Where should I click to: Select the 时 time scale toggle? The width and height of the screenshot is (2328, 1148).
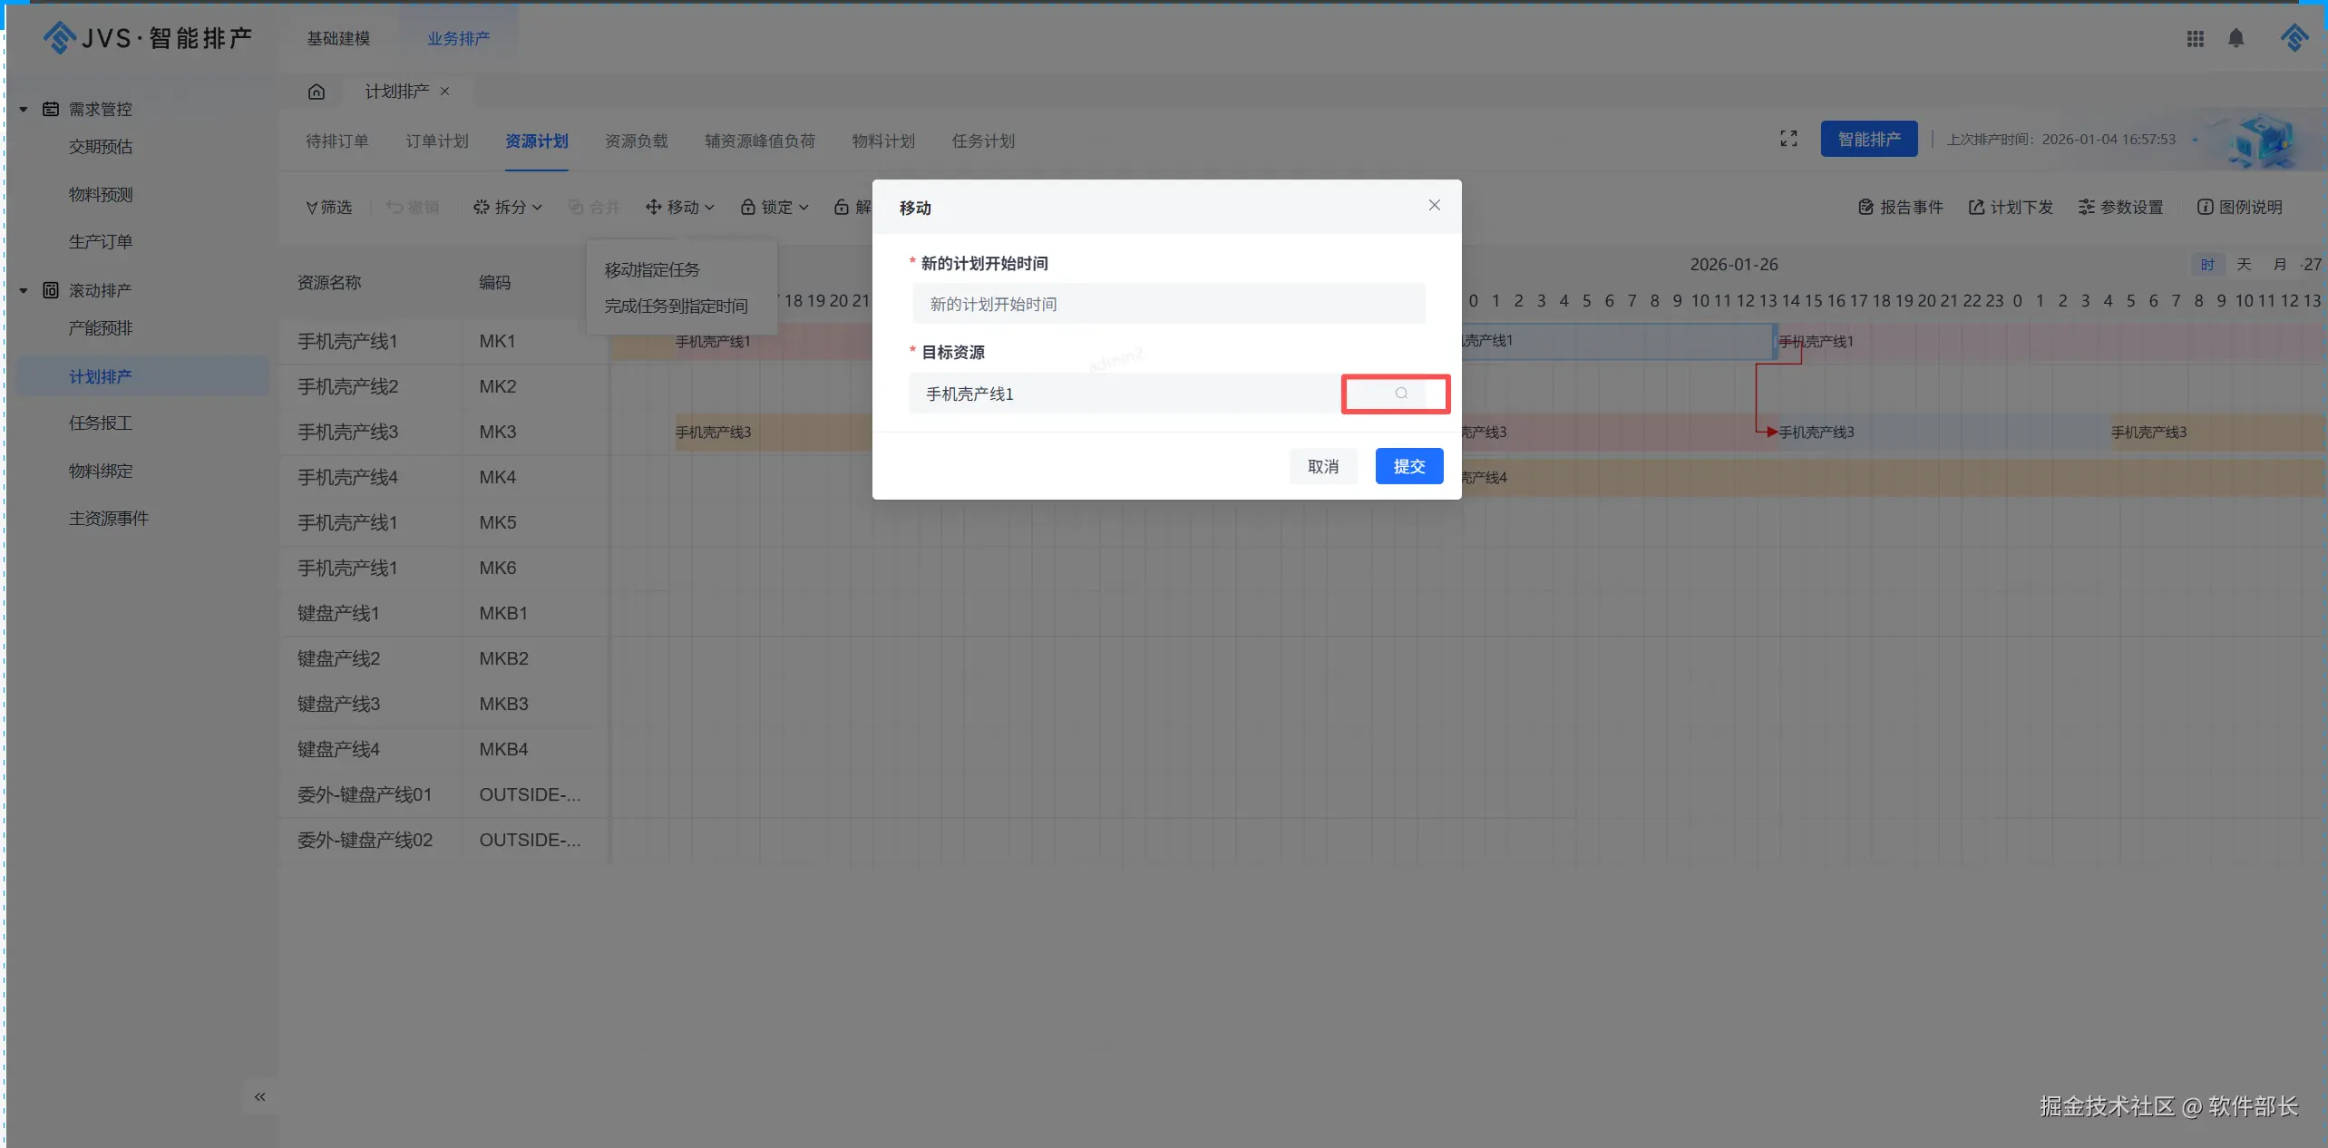point(2206,265)
